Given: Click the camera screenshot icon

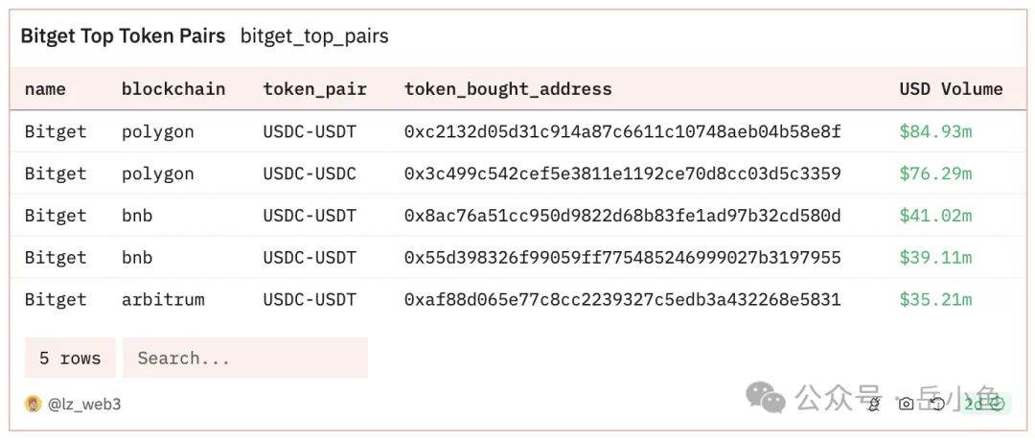Looking at the screenshot, I should [x=906, y=404].
